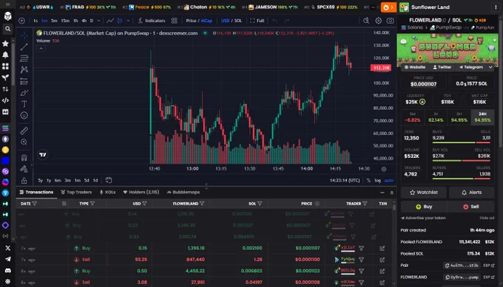
Task: Toggle date format icon beside DATE header
Action: point(64,204)
